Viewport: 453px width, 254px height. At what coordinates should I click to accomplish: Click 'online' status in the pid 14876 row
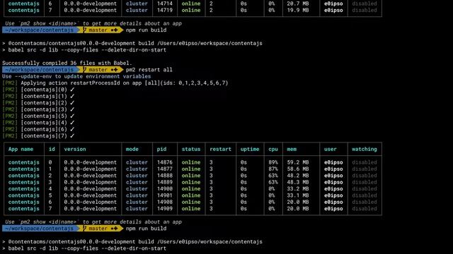(x=191, y=162)
